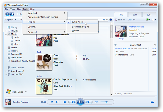Click the seek progress bar
This screenshot has height=112, width=163.
coord(80,97)
